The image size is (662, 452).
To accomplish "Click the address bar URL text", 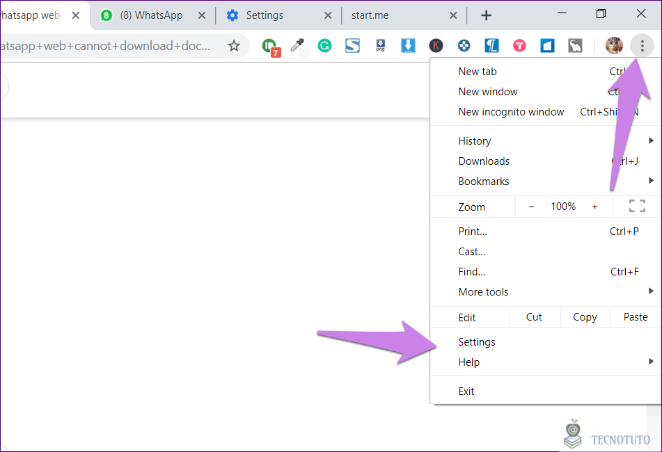I will coord(105,45).
